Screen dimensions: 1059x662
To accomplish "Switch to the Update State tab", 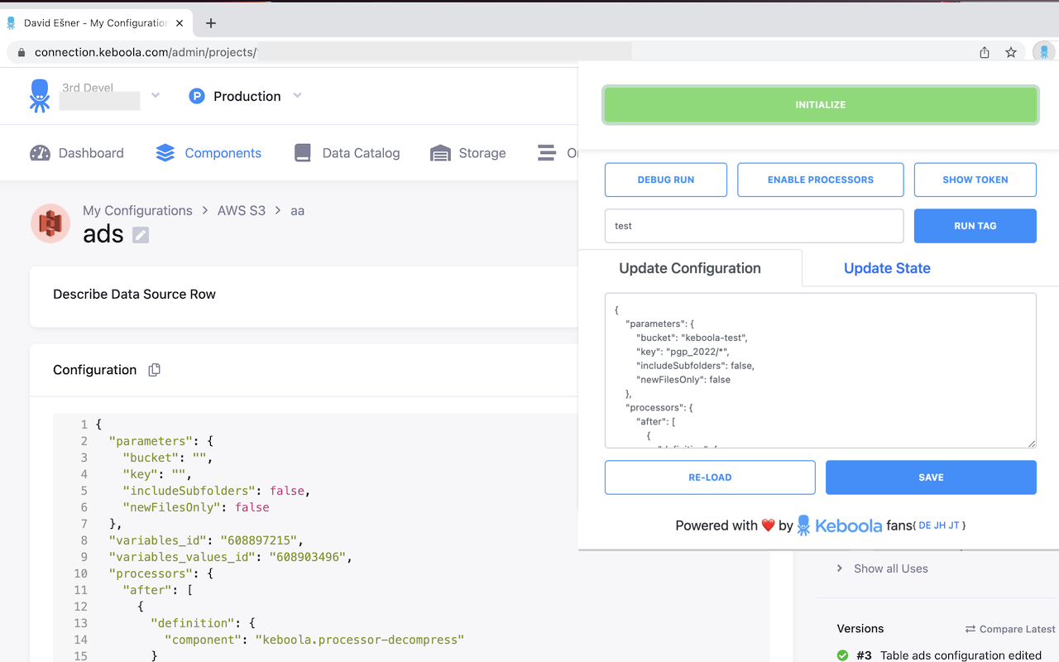I will [x=887, y=268].
